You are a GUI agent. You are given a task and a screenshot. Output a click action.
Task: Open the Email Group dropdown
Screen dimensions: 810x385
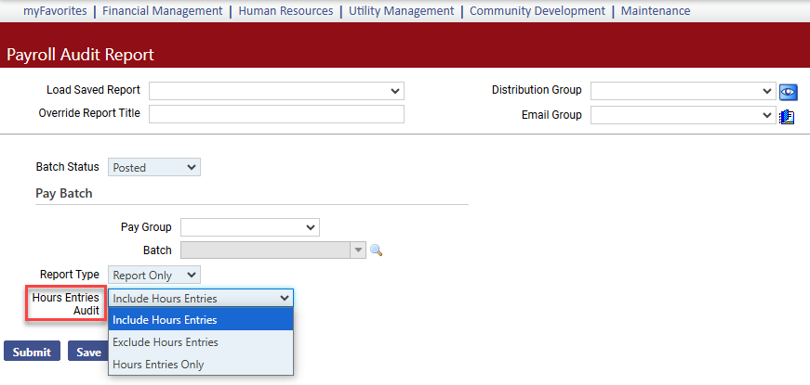[683, 115]
